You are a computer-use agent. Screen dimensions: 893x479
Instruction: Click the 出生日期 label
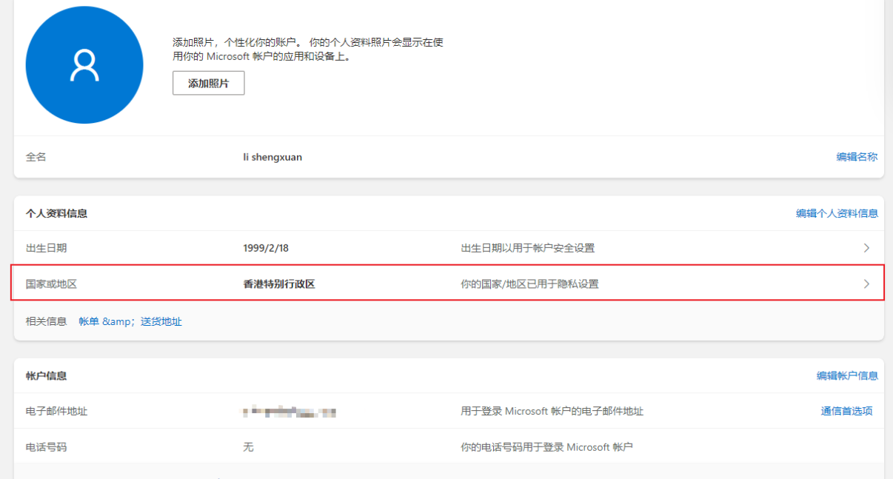47,248
